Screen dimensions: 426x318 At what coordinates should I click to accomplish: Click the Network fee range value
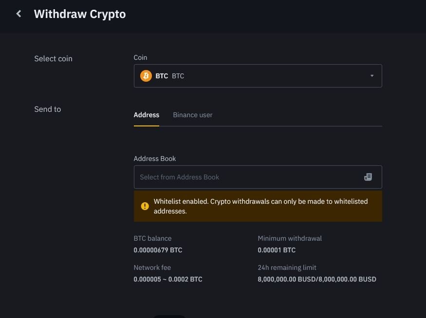(x=168, y=279)
